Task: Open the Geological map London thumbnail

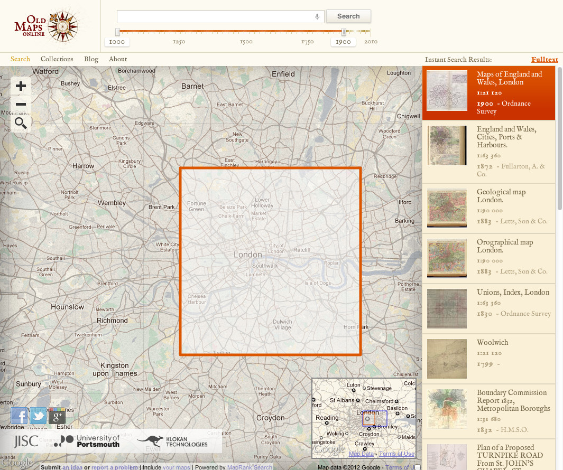Action: (x=447, y=208)
